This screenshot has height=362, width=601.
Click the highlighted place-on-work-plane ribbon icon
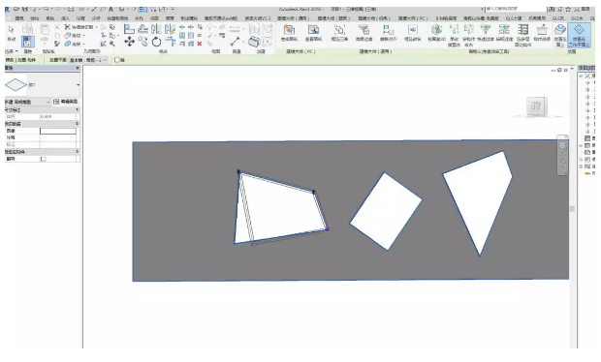(579, 35)
